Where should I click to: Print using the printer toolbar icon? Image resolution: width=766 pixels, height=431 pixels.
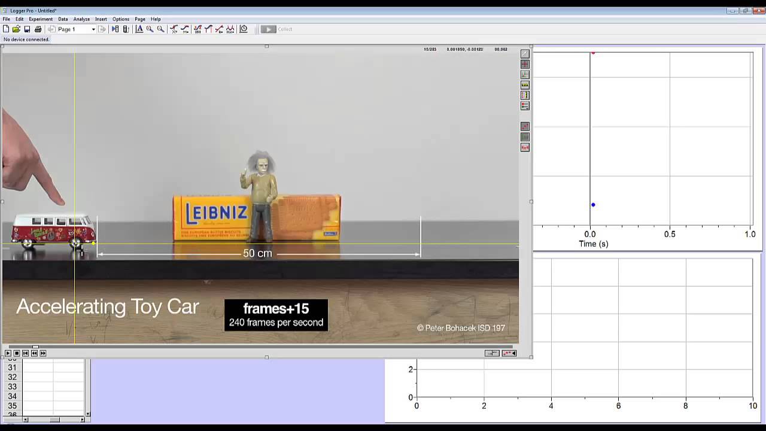[38, 29]
